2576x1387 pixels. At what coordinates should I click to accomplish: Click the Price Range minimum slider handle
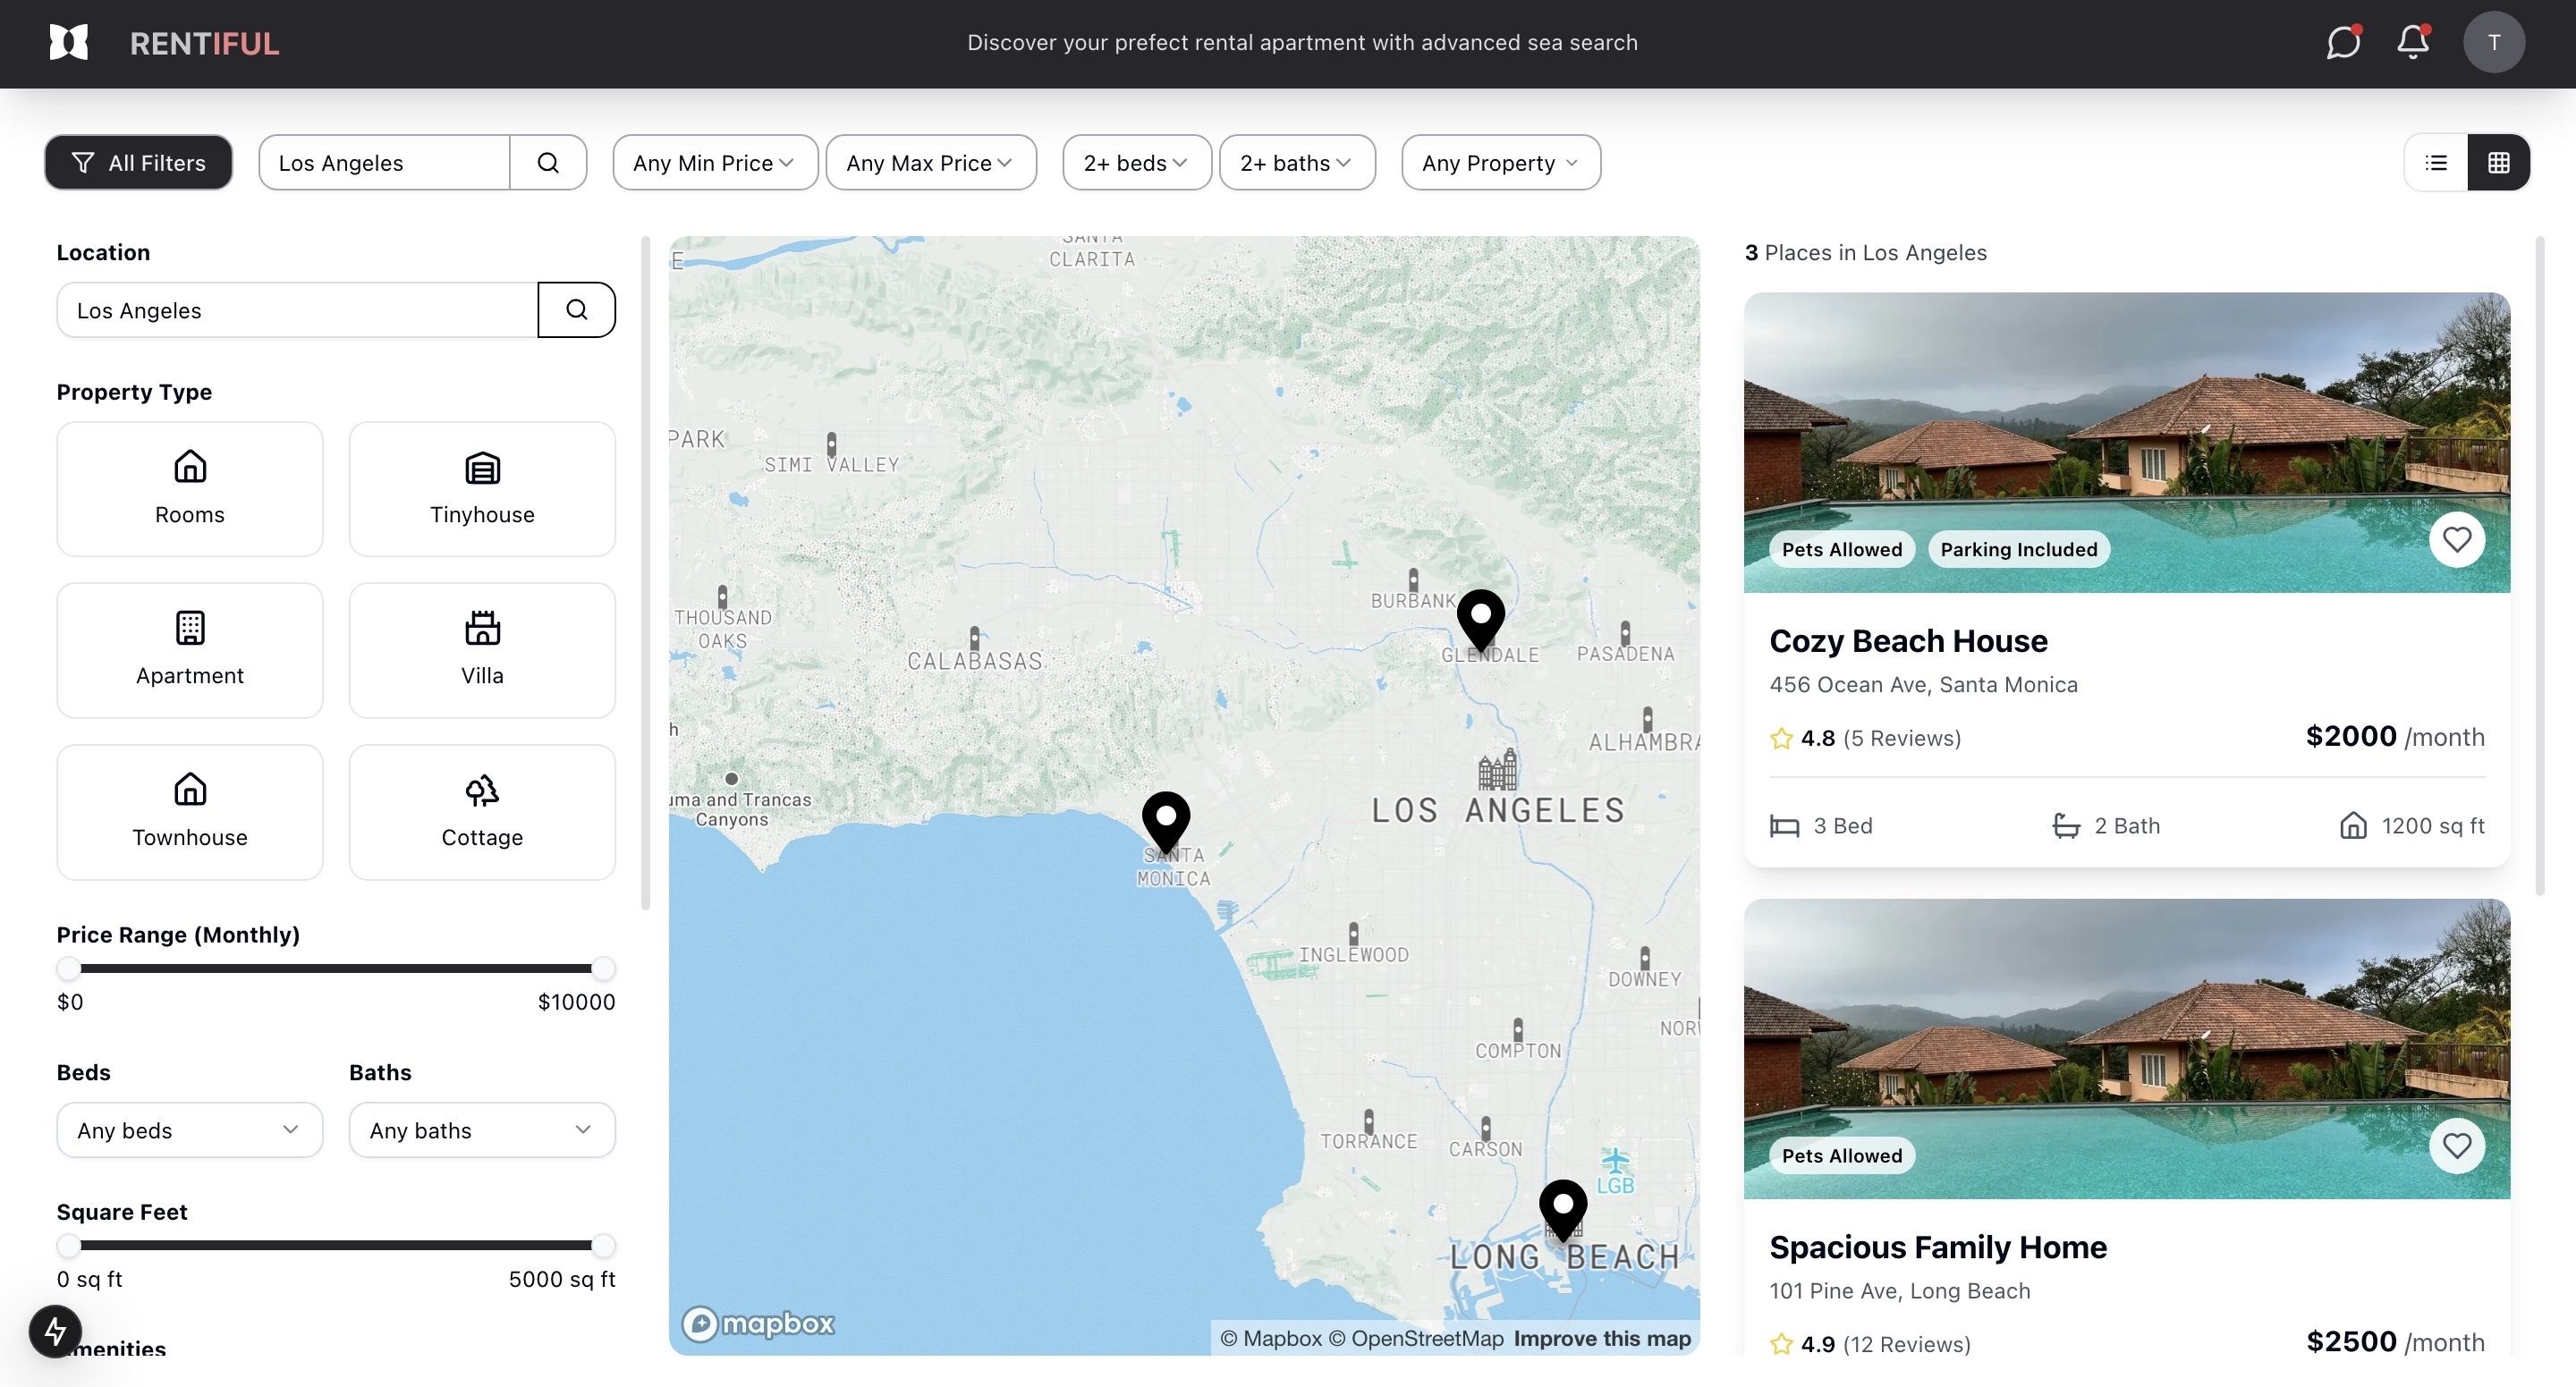[68, 968]
